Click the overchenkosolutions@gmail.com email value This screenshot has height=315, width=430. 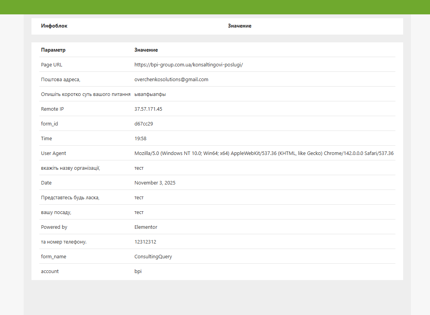(x=171, y=80)
